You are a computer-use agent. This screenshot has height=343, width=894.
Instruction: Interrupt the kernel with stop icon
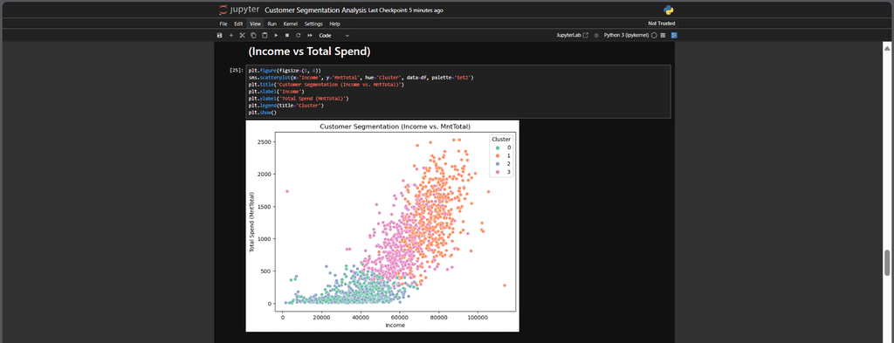click(286, 35)
